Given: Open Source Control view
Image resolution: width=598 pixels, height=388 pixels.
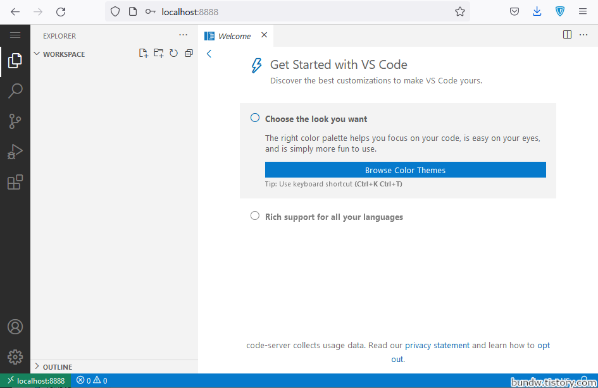Looking at the screenshot, I should click(15, 121).
